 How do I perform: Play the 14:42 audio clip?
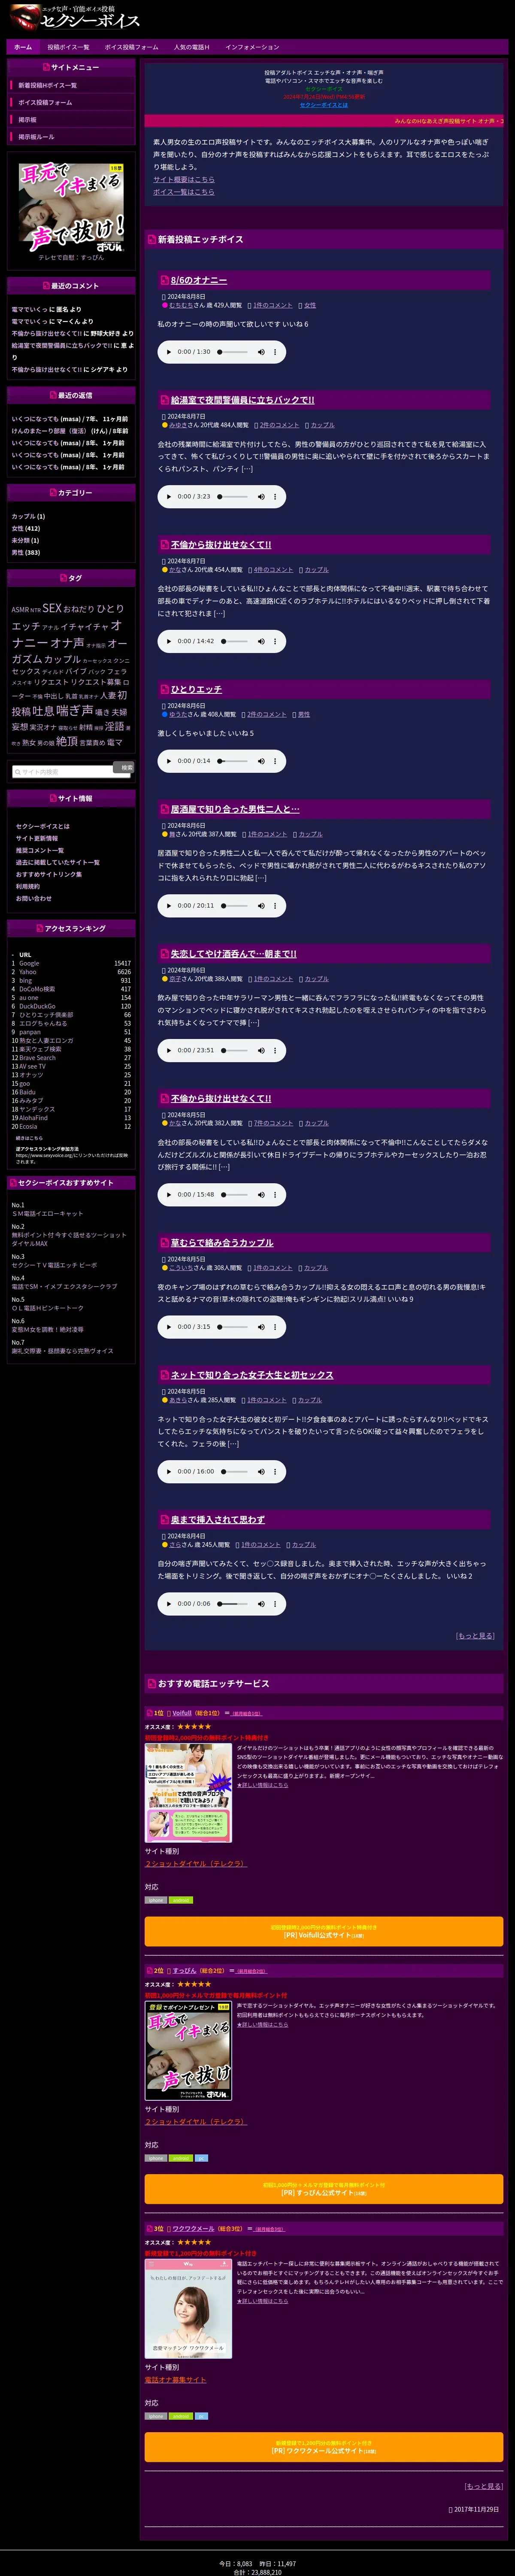[x=169, y=641]
